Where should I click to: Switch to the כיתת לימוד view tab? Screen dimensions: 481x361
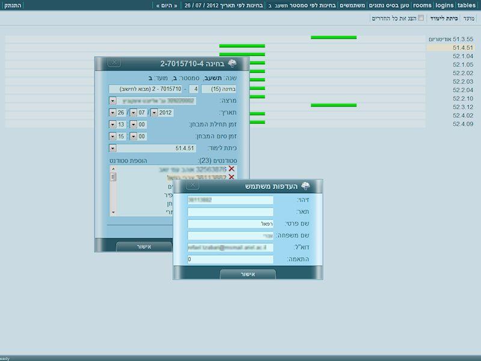[x=444, y=19]
